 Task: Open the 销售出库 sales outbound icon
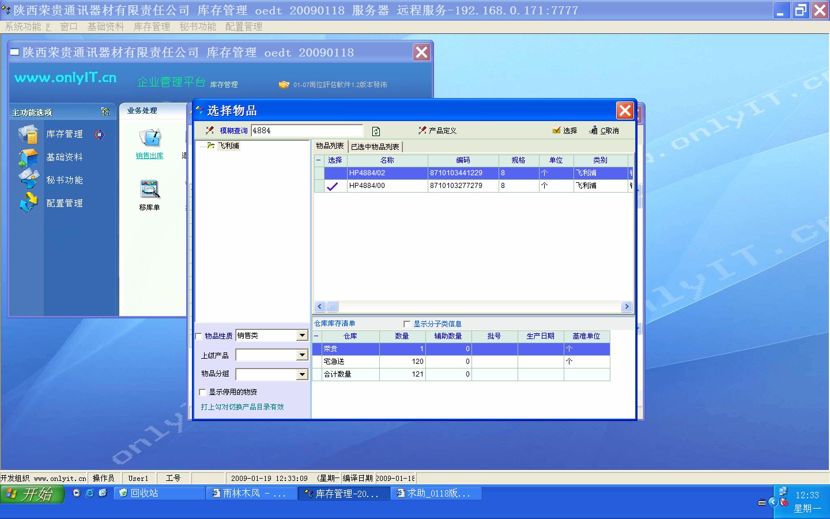point(150,138)
